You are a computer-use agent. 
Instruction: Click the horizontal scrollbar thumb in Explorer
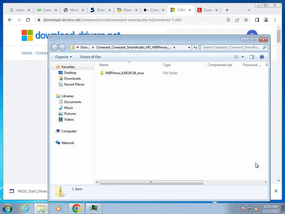[x=151, y=182]
